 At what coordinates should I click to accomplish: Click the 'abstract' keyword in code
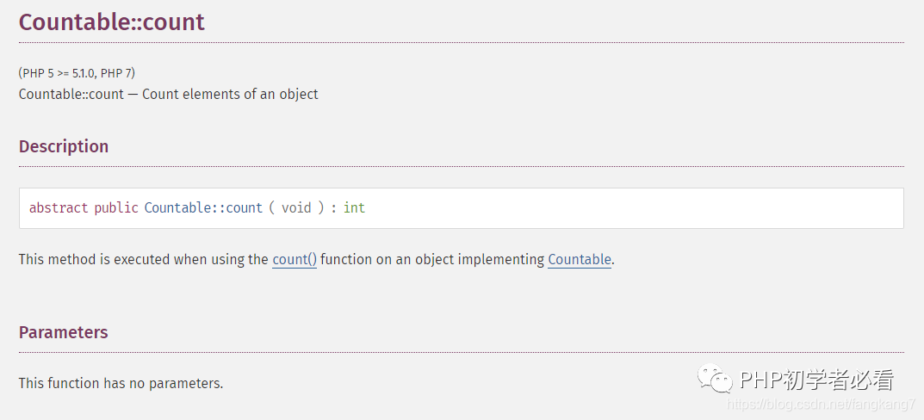(x=59, y=208)
